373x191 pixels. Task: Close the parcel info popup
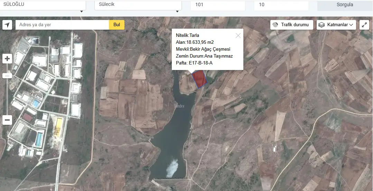(238, 36)
